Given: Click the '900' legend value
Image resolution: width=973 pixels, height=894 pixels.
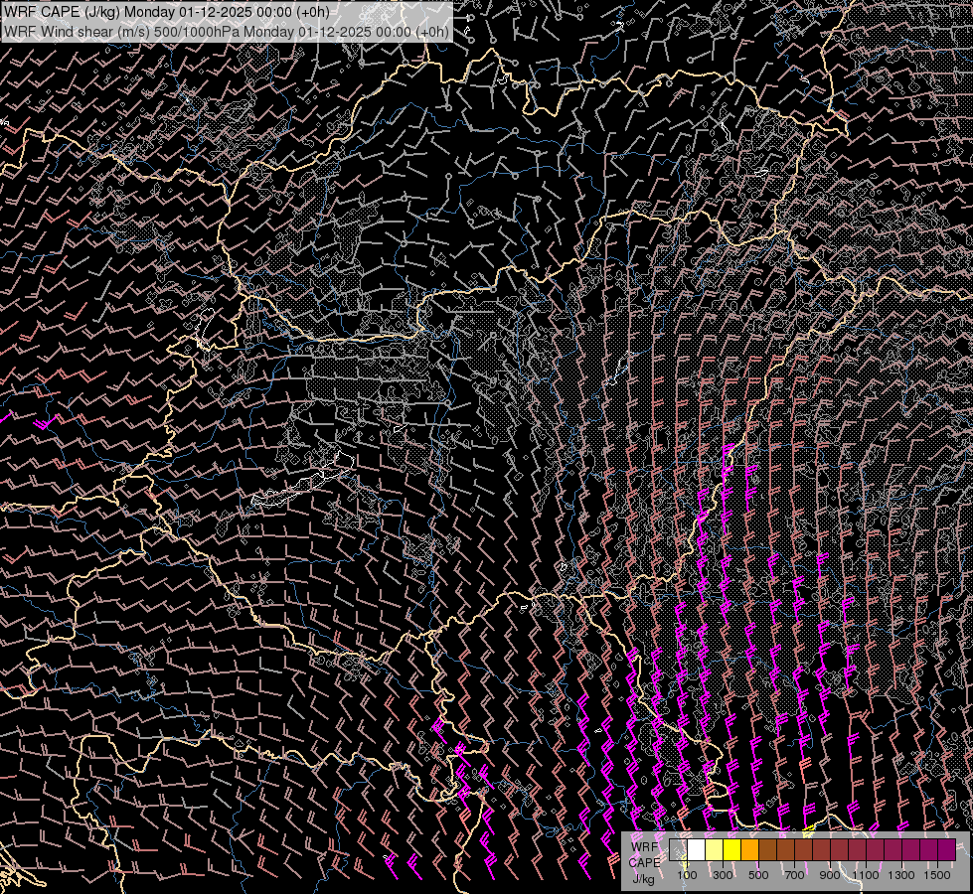Looking at the screenshot, I should click(830, 875).
